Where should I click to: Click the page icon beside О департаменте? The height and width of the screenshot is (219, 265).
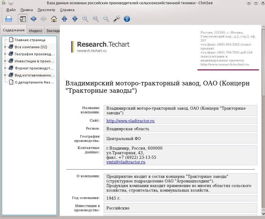11,82
